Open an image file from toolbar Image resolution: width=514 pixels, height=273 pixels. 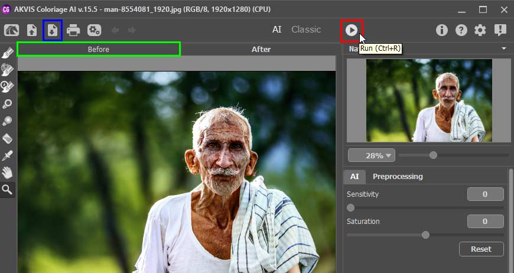[x=31, y=30]
